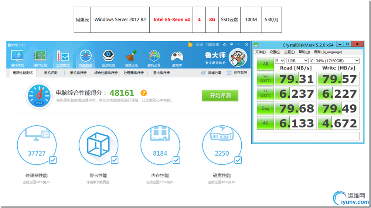
Task: Toggle 处理器性能 checkbox
Action: click(x=53, y=160)
